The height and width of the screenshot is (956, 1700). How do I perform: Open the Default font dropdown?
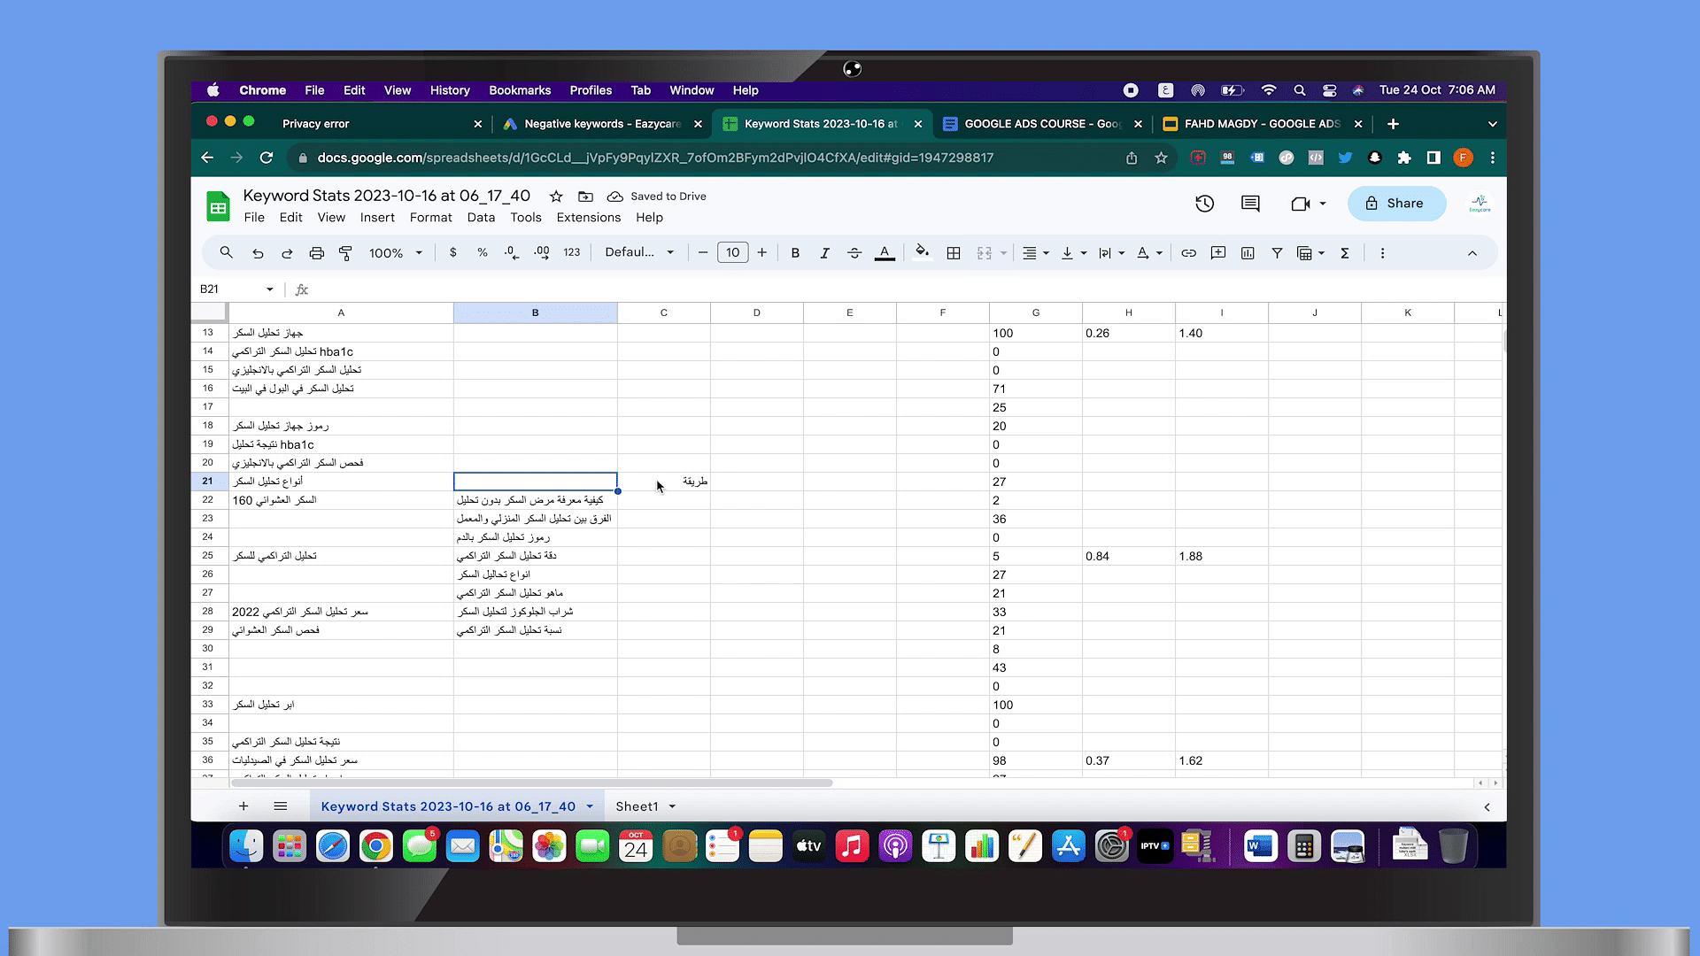point(639,253)
